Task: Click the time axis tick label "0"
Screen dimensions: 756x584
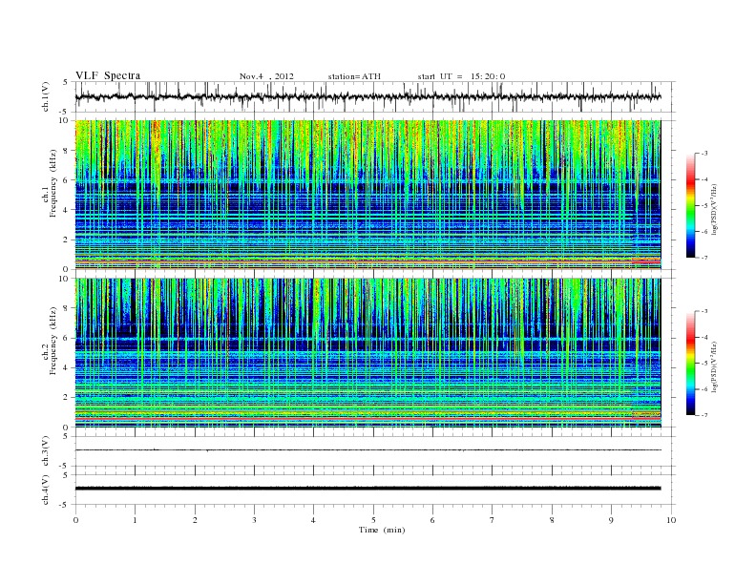Action: 75,520
